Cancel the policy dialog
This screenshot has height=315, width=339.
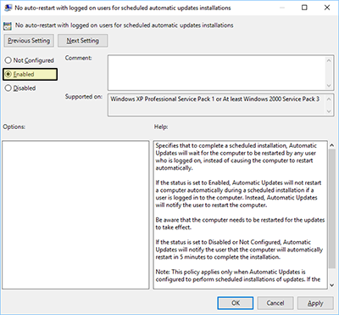point(275,303)
